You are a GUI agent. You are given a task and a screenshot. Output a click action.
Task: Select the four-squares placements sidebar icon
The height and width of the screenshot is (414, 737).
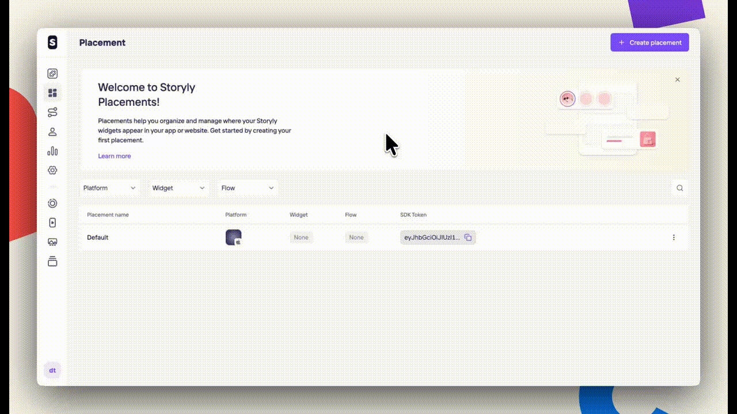pos(52,93)
